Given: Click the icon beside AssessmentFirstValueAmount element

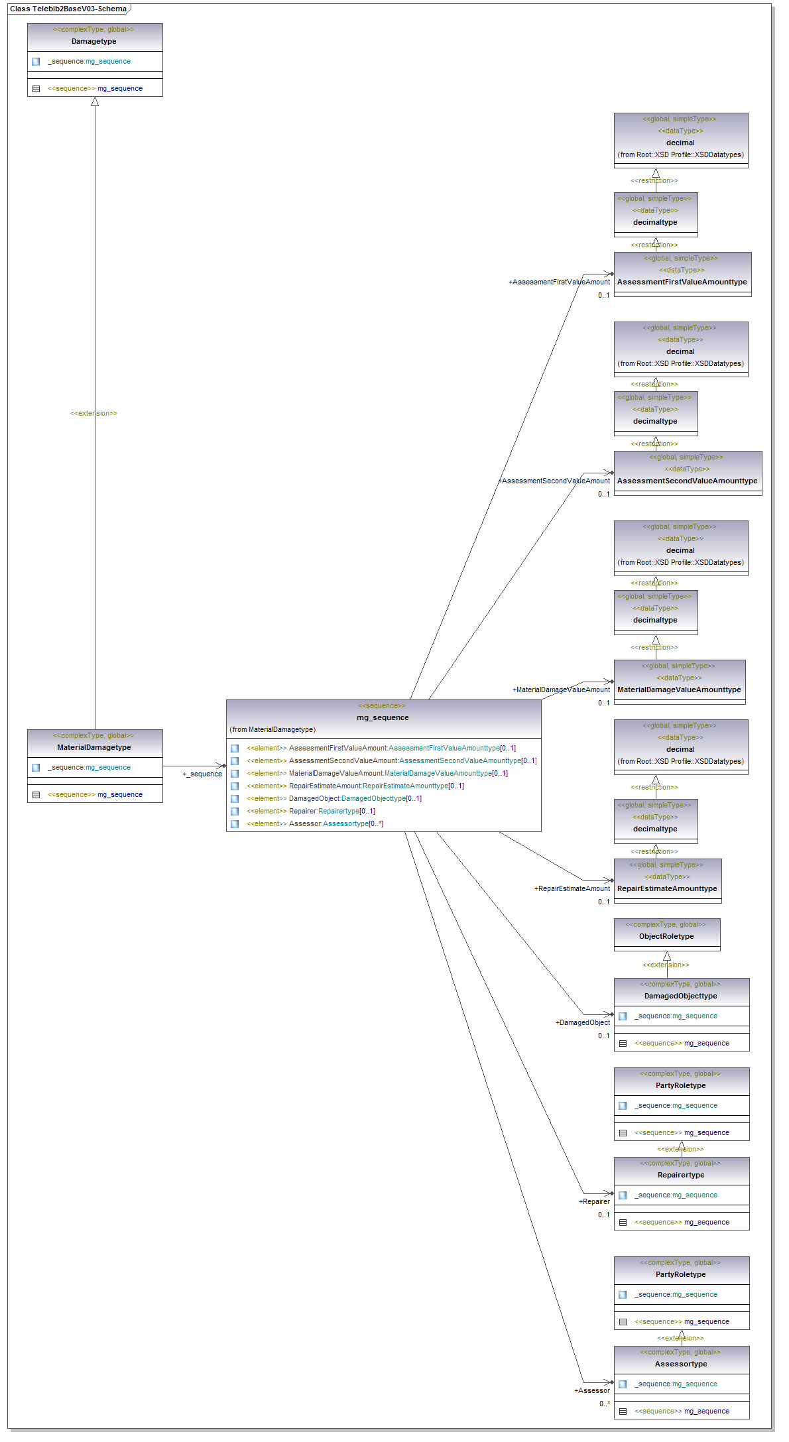Looking at the screenshot, I should pos(235,749).
